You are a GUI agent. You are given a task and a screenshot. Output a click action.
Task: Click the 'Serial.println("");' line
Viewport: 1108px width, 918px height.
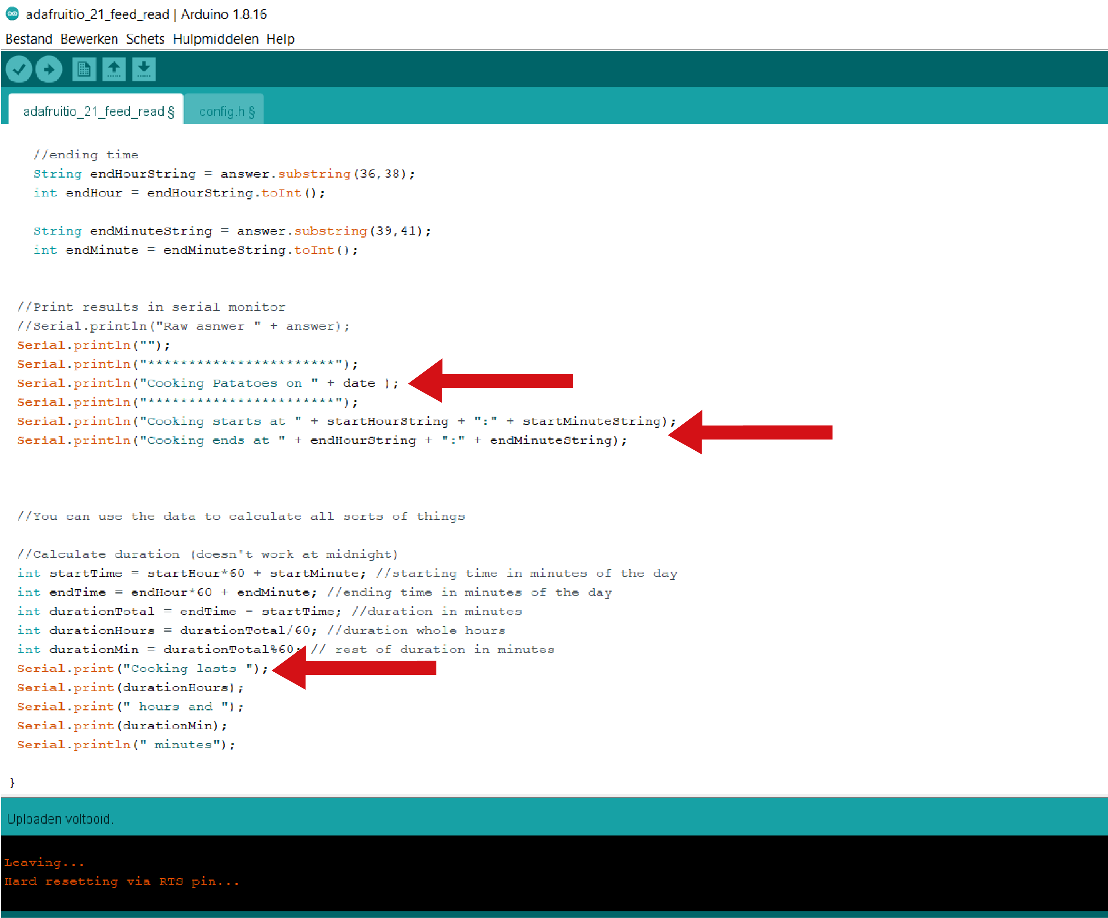[93, 345]
